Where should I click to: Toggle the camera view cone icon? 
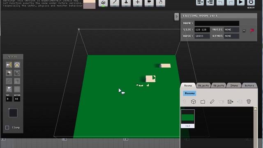pos(9,65)
